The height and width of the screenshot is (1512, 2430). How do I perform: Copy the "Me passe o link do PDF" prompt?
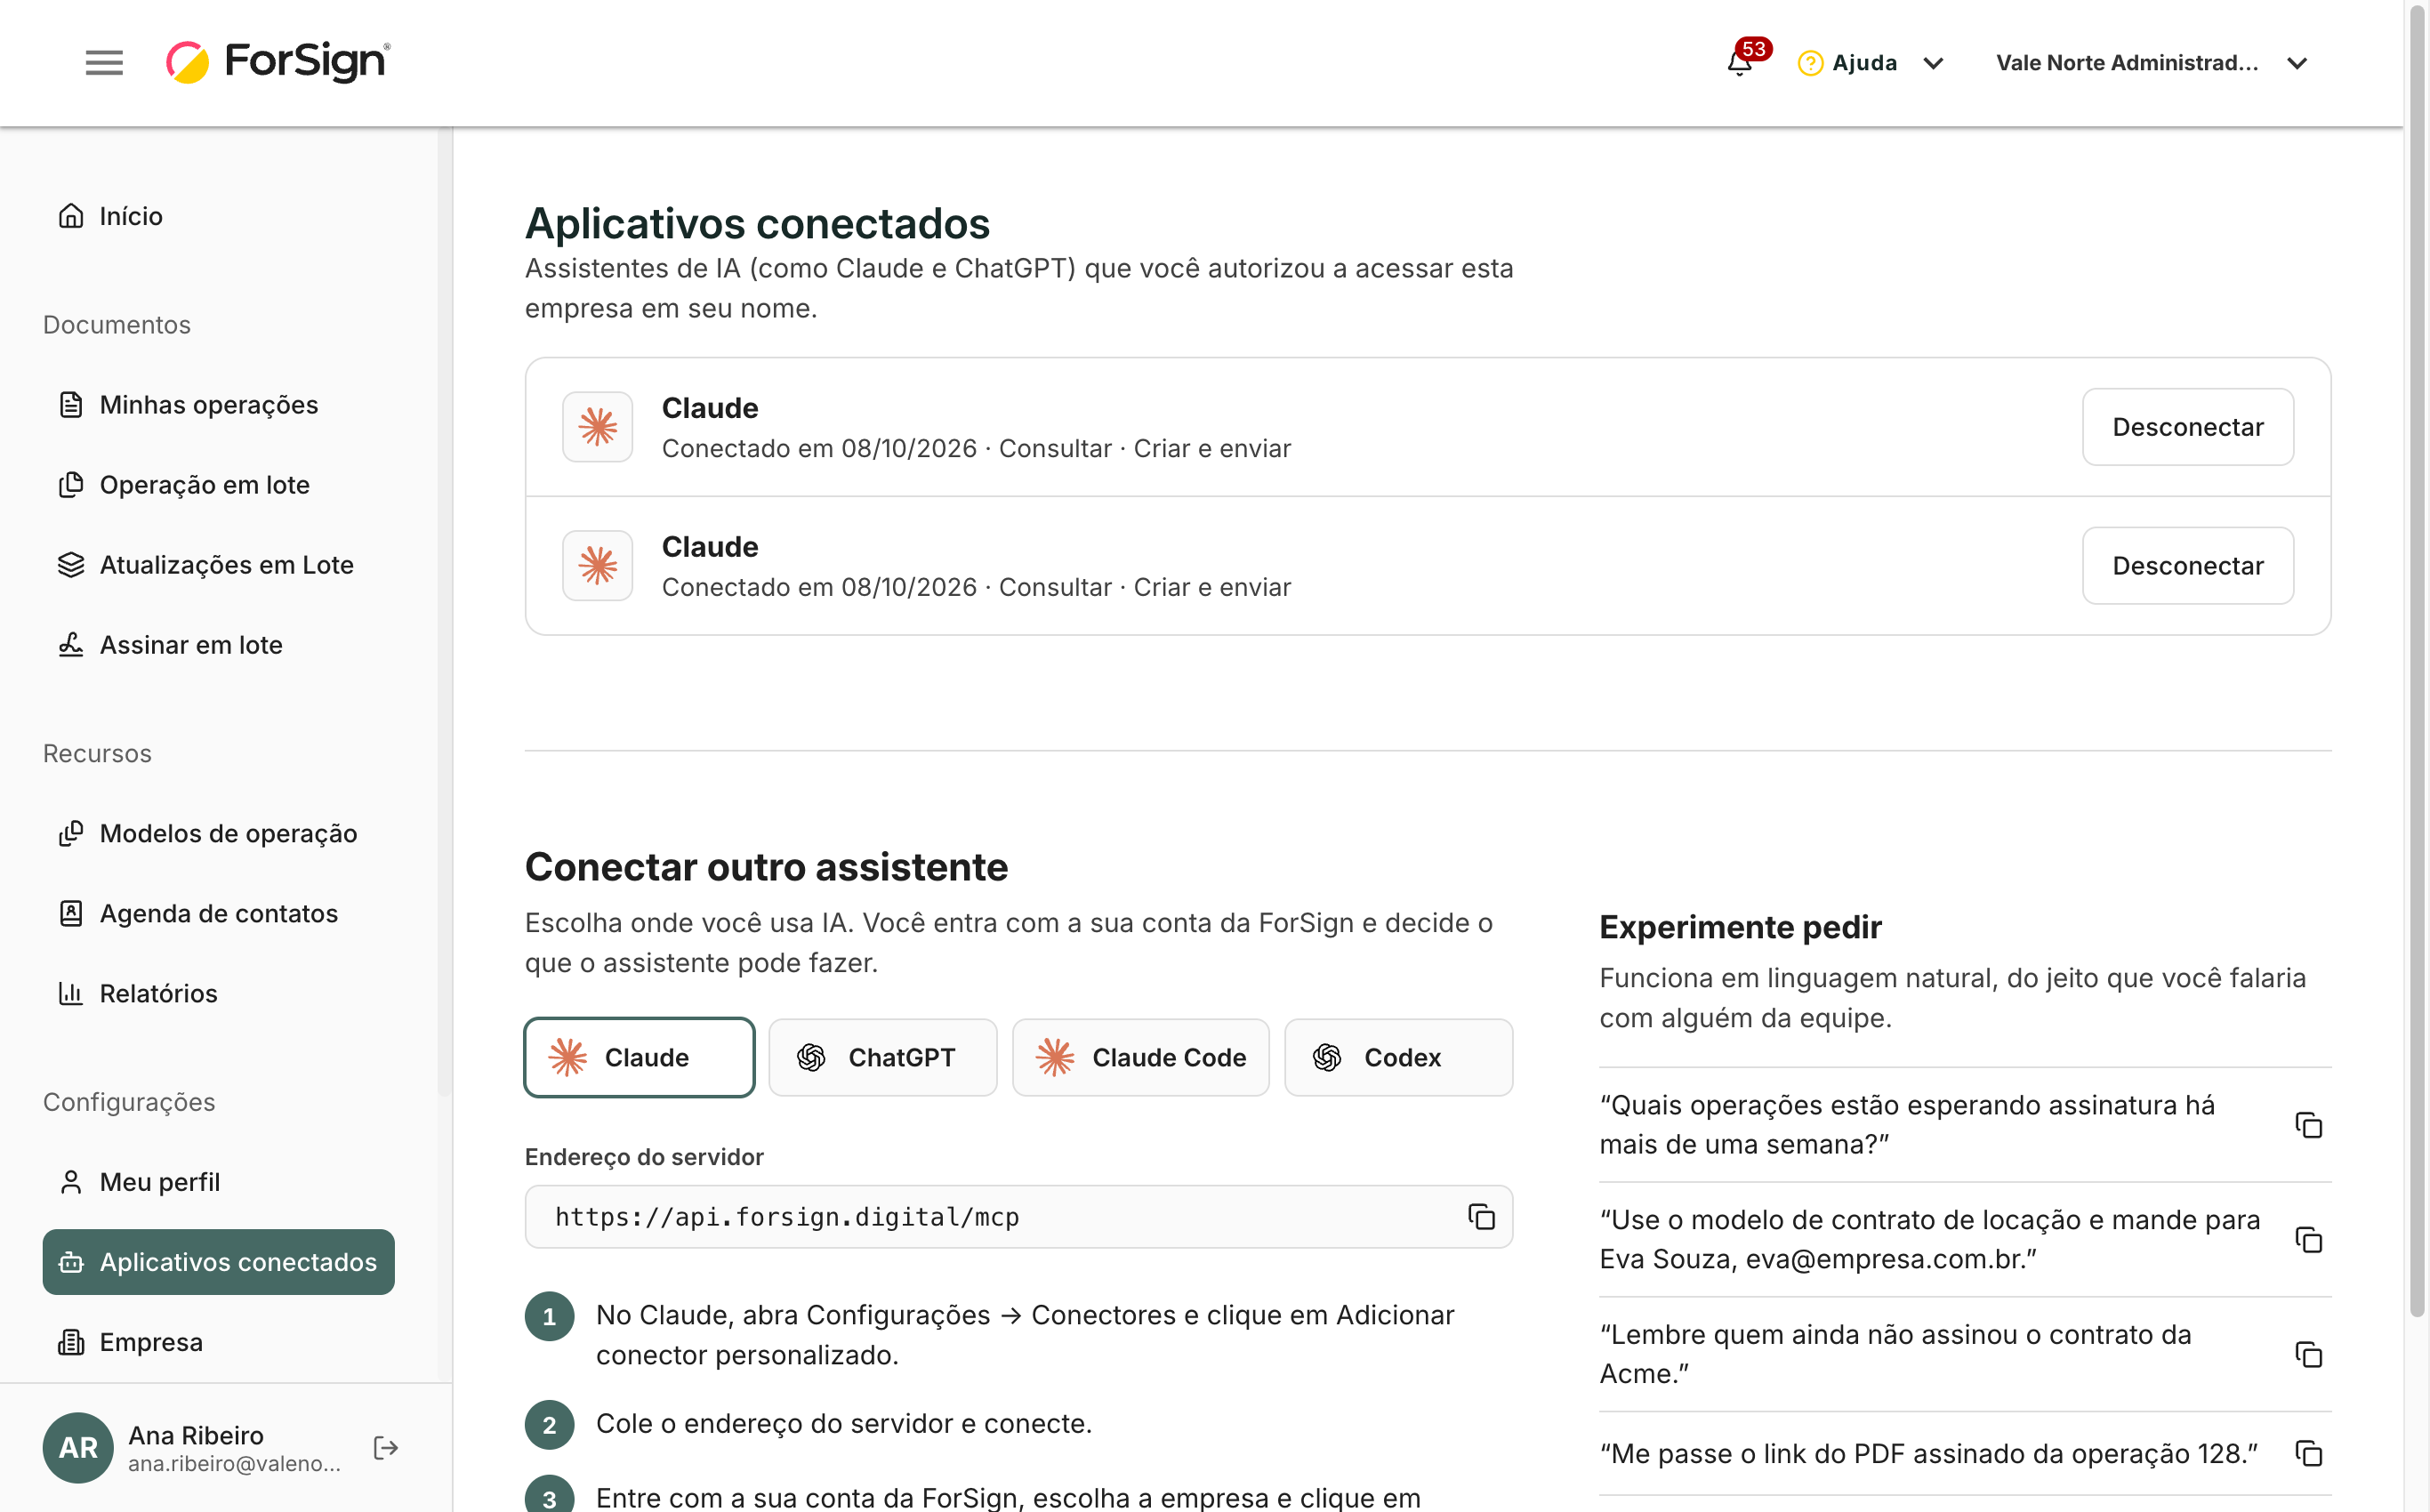pyautogui.click(x=2308, y=1454)
